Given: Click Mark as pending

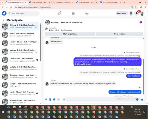Looking at the screenshot, I should pos(70,34).
